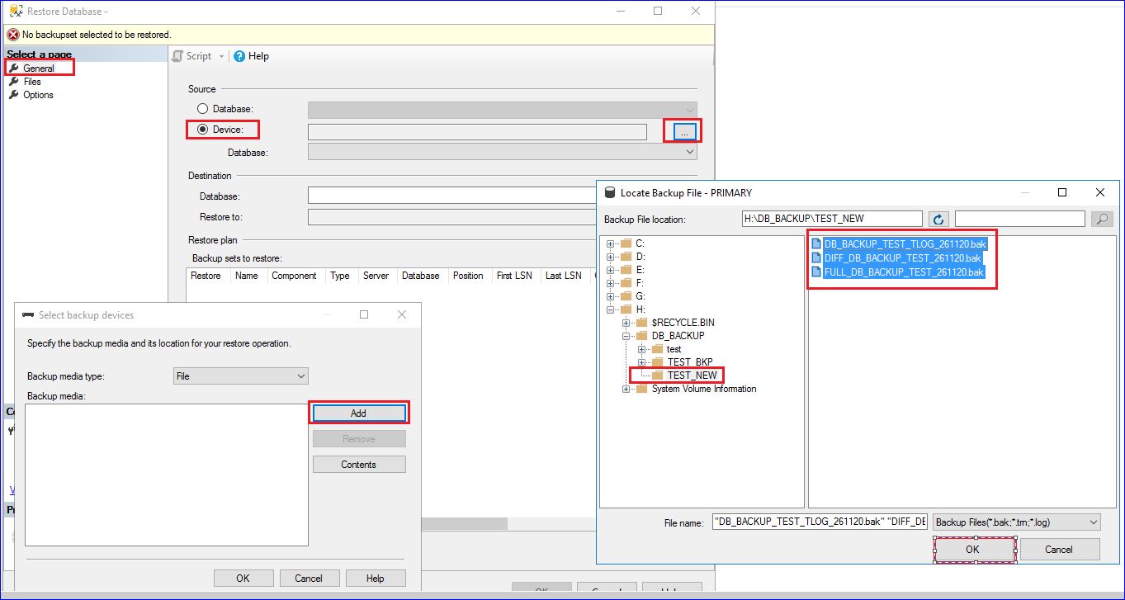The image size is (1125, 600).
Task: Open the TEST_NEW folder in the tree
Action: click(x=692, y=375)
